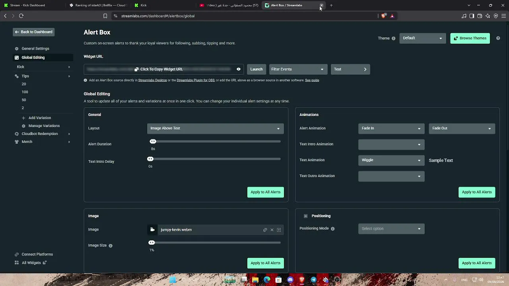Click the Positioning Mode info icon
This screenshot has height=286, width=509.
pyautogui.click(x=333, y=229)
